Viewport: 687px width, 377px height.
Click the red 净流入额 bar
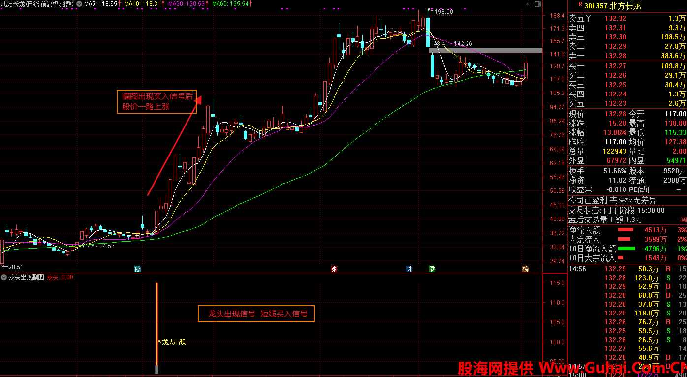tap(625, 230)
